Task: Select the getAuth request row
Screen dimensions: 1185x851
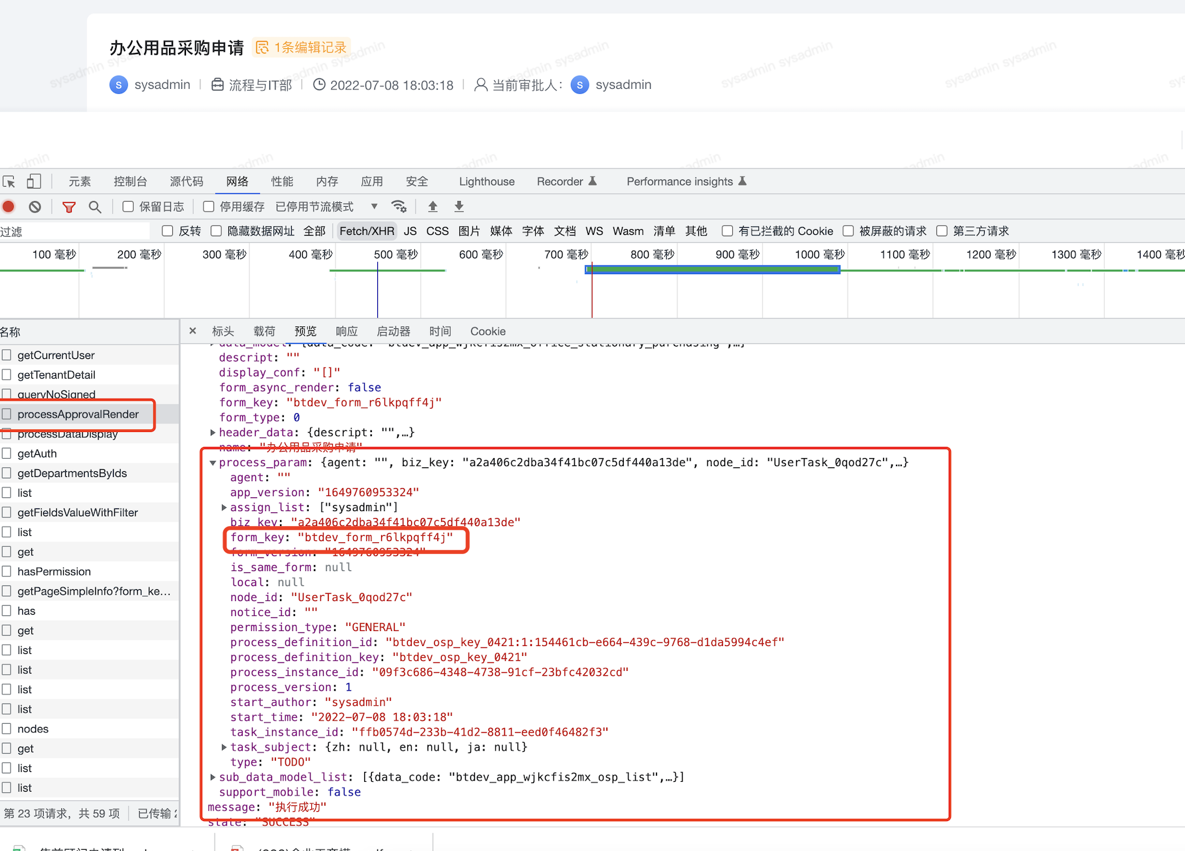Action: (x=89, y=454)
